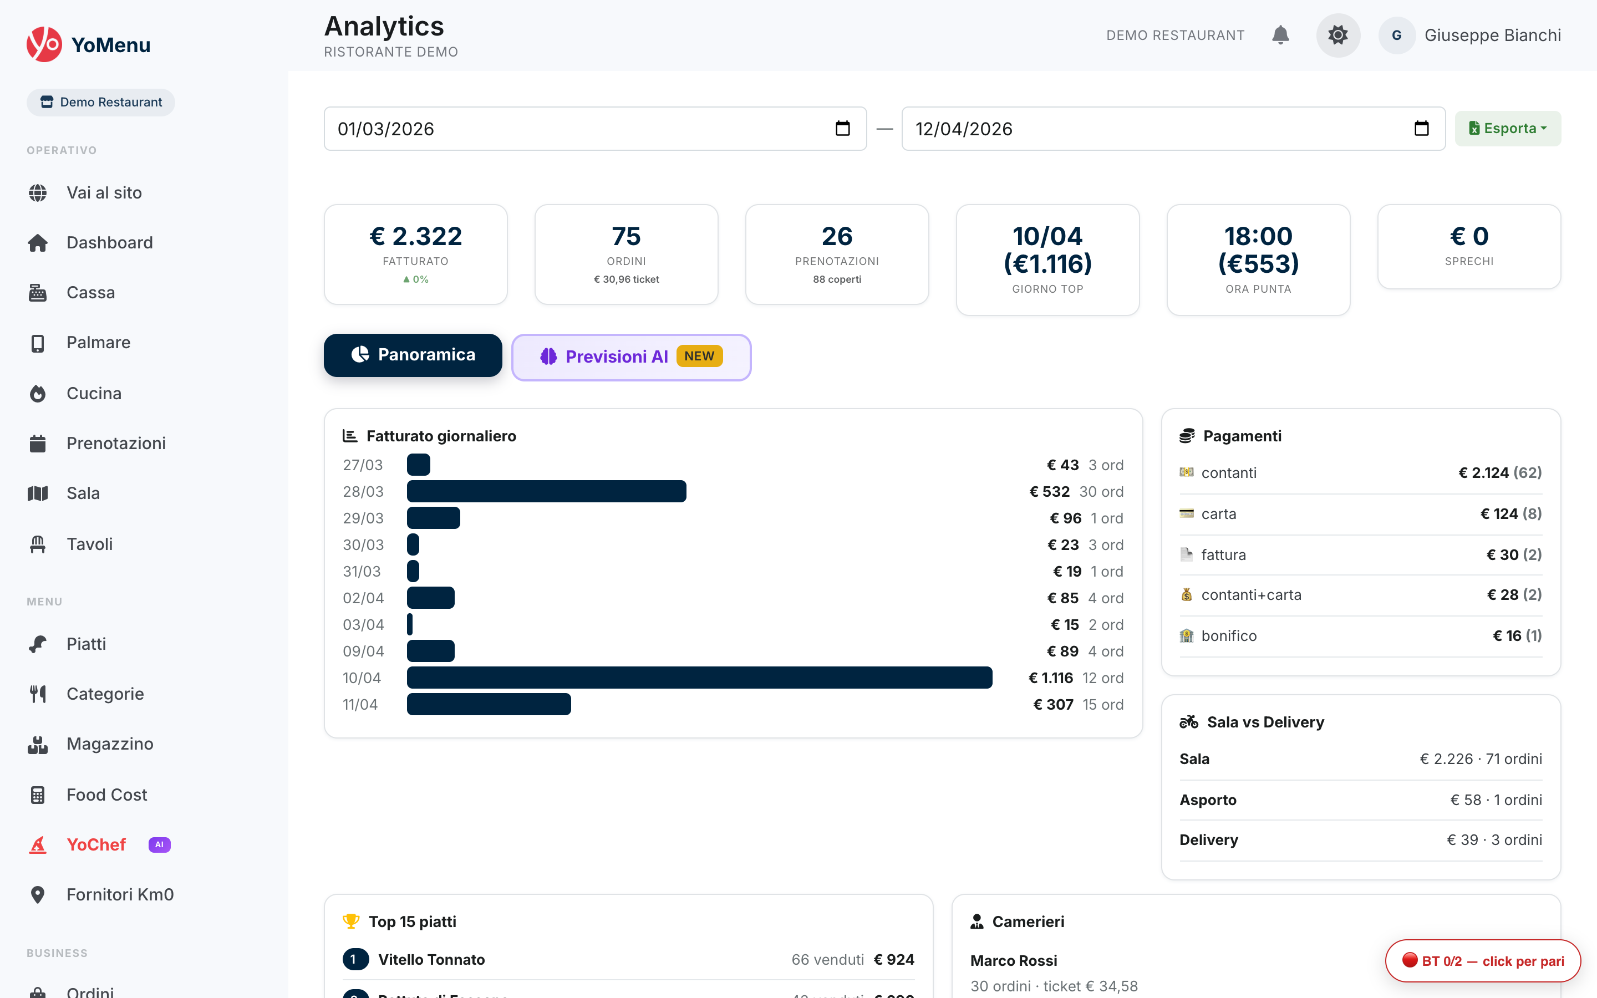Viewport: 1597px width, 998px height.
Task: Open settings via the gear icon
Action: pos(1337,35)
